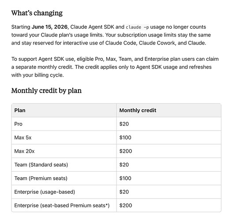Screen dimensions: 233x220
Task: Click the $200 credit for Max 20x
Action: 126,151
